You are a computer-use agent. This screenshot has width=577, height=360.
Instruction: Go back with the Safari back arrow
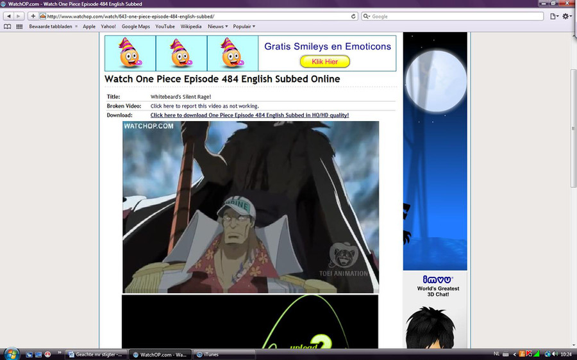pos(9,16)
